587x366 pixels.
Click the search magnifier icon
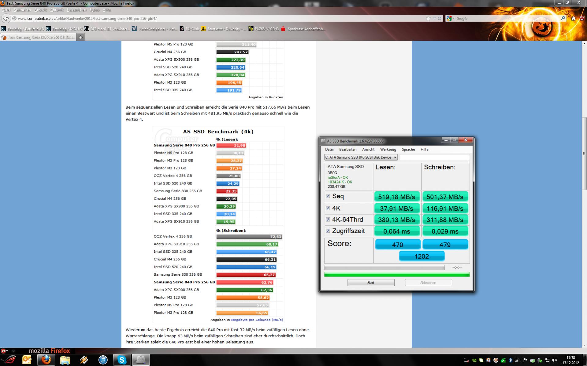[x=563, y=18]
